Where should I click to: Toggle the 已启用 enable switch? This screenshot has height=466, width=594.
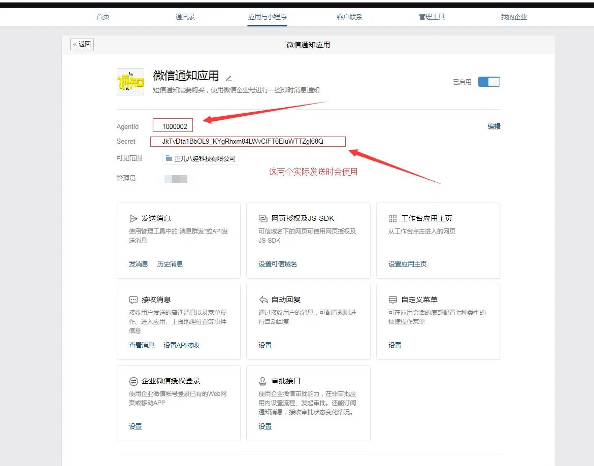click(x=489, y=82)
